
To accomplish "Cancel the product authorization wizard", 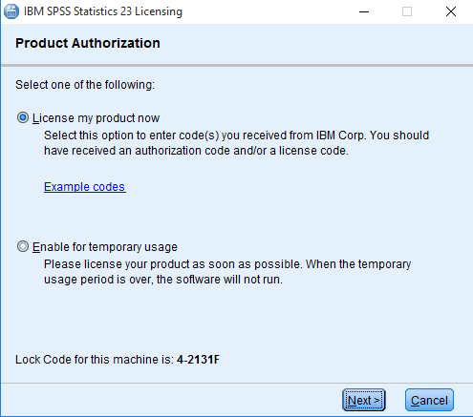I will click(x=429, y=400).
